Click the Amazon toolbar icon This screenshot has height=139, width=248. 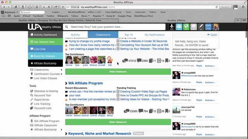23,7
